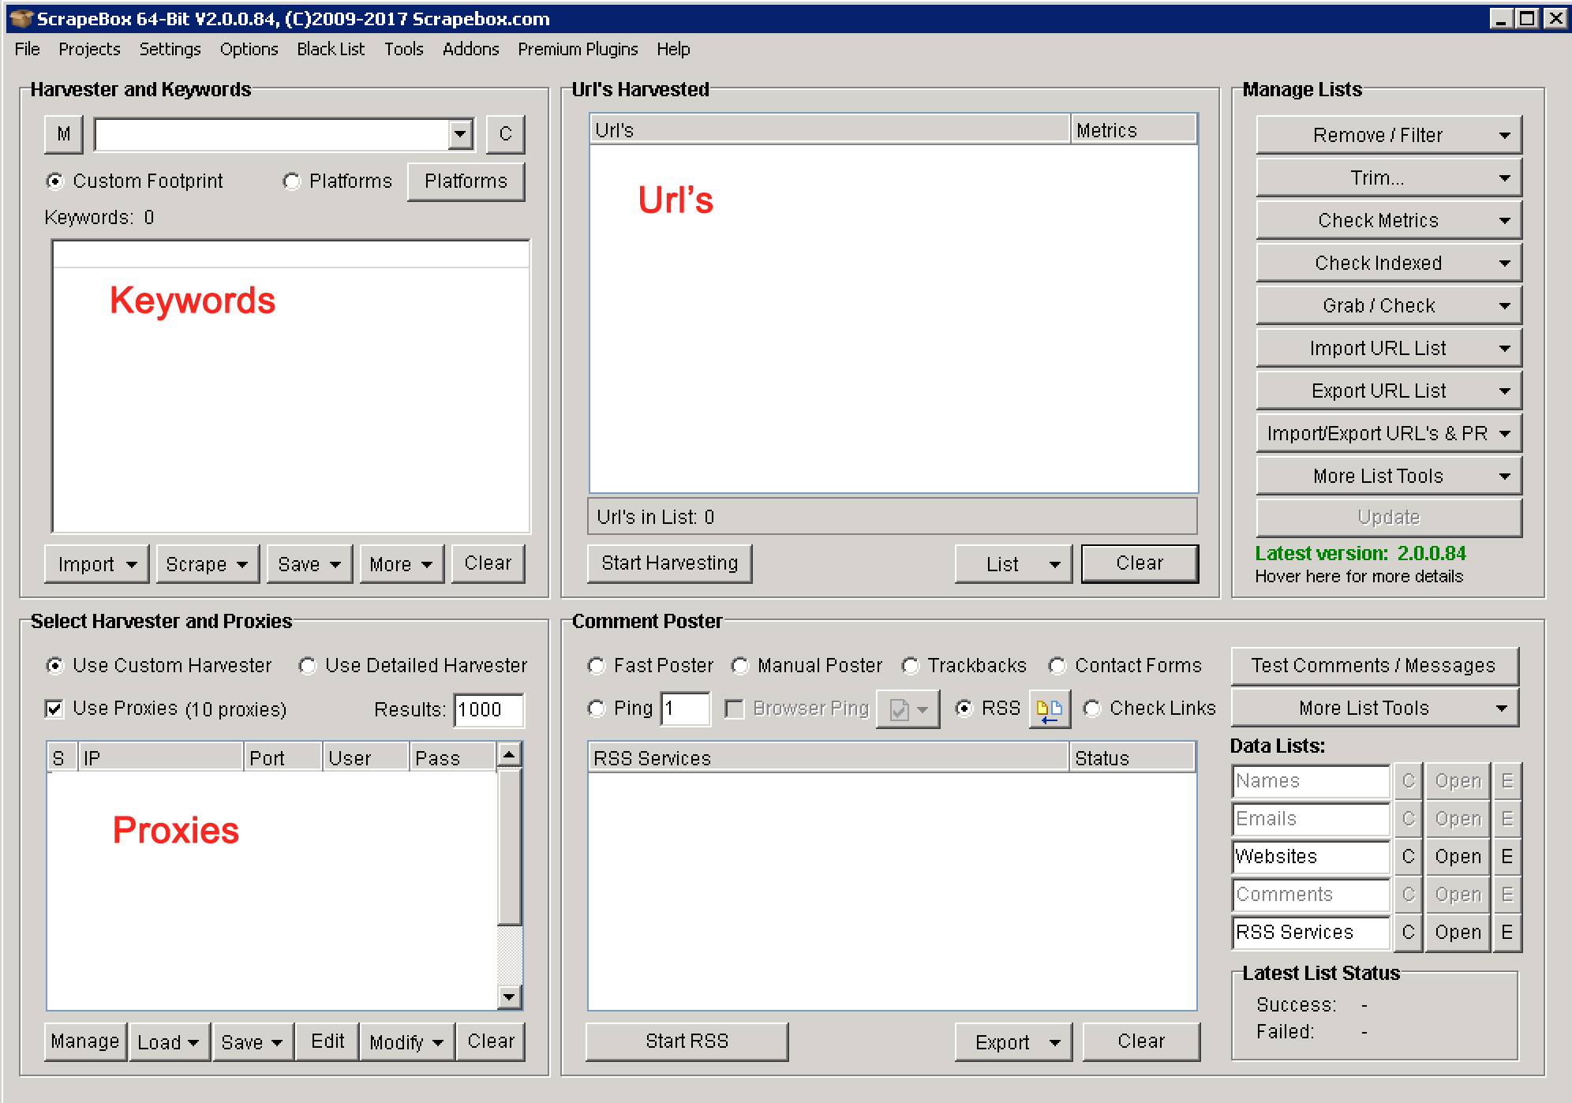Open the footprint combo box dropdown
The image size is (1572, 1103).
point(460,134)
